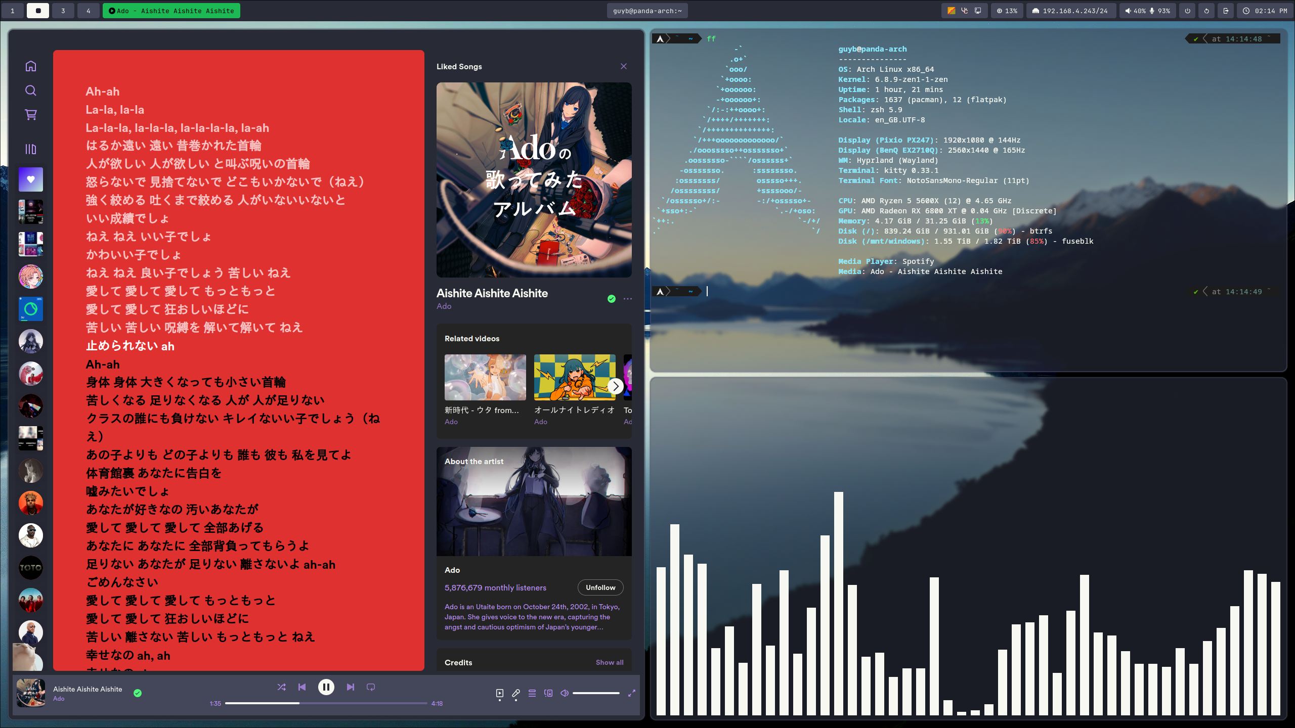Pause the current song

(326, 687)
